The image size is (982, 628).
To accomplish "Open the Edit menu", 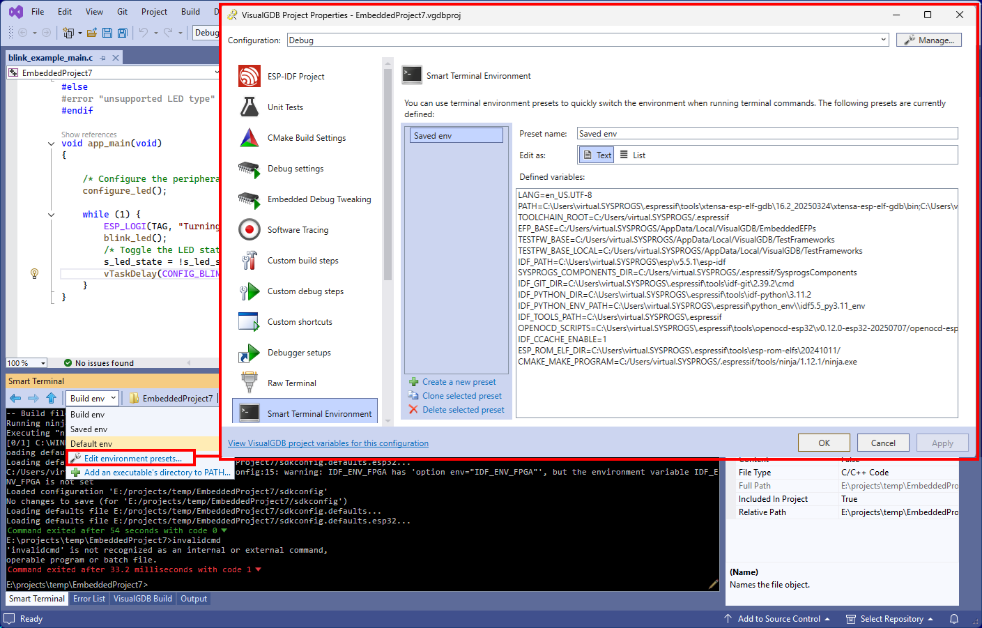I will (x=65, y=12).
